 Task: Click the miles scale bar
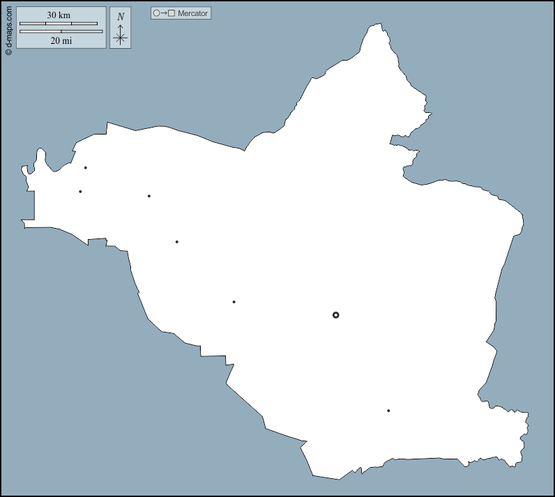tap(61, 31)
